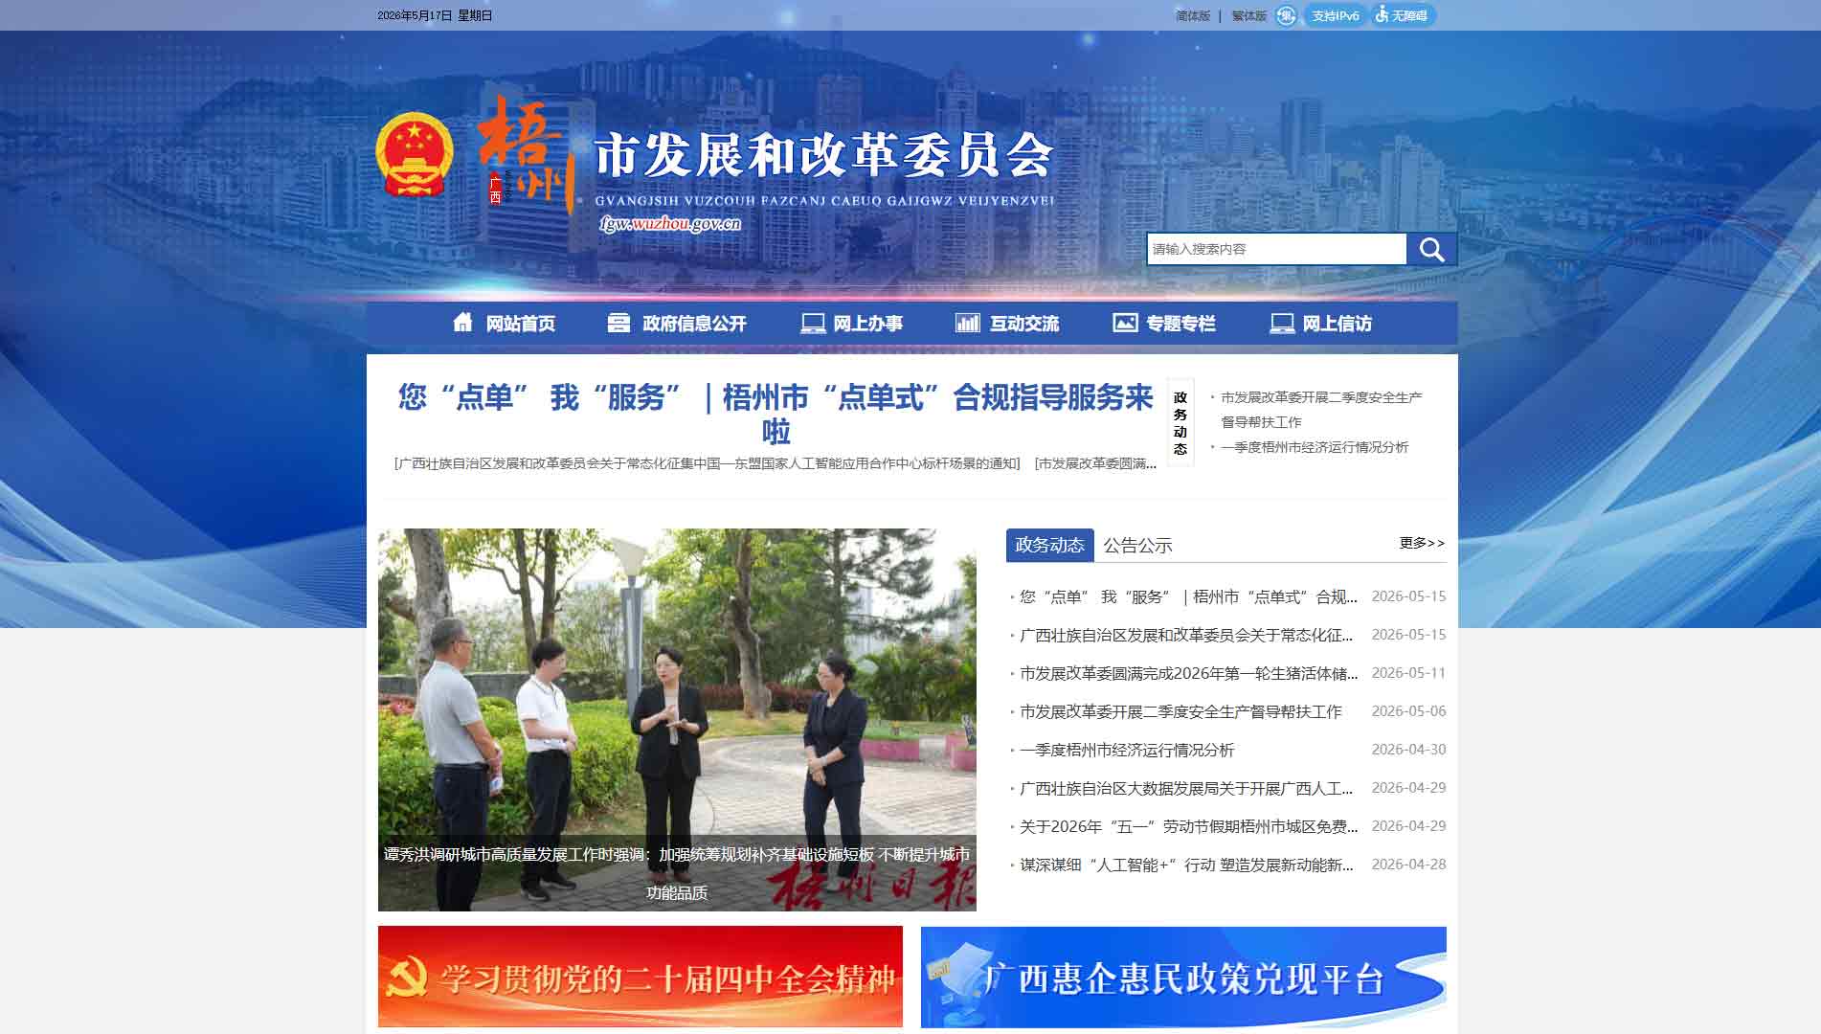
Task: Switch to 繁体版 language version
Action: click(x=1248, y=16)
